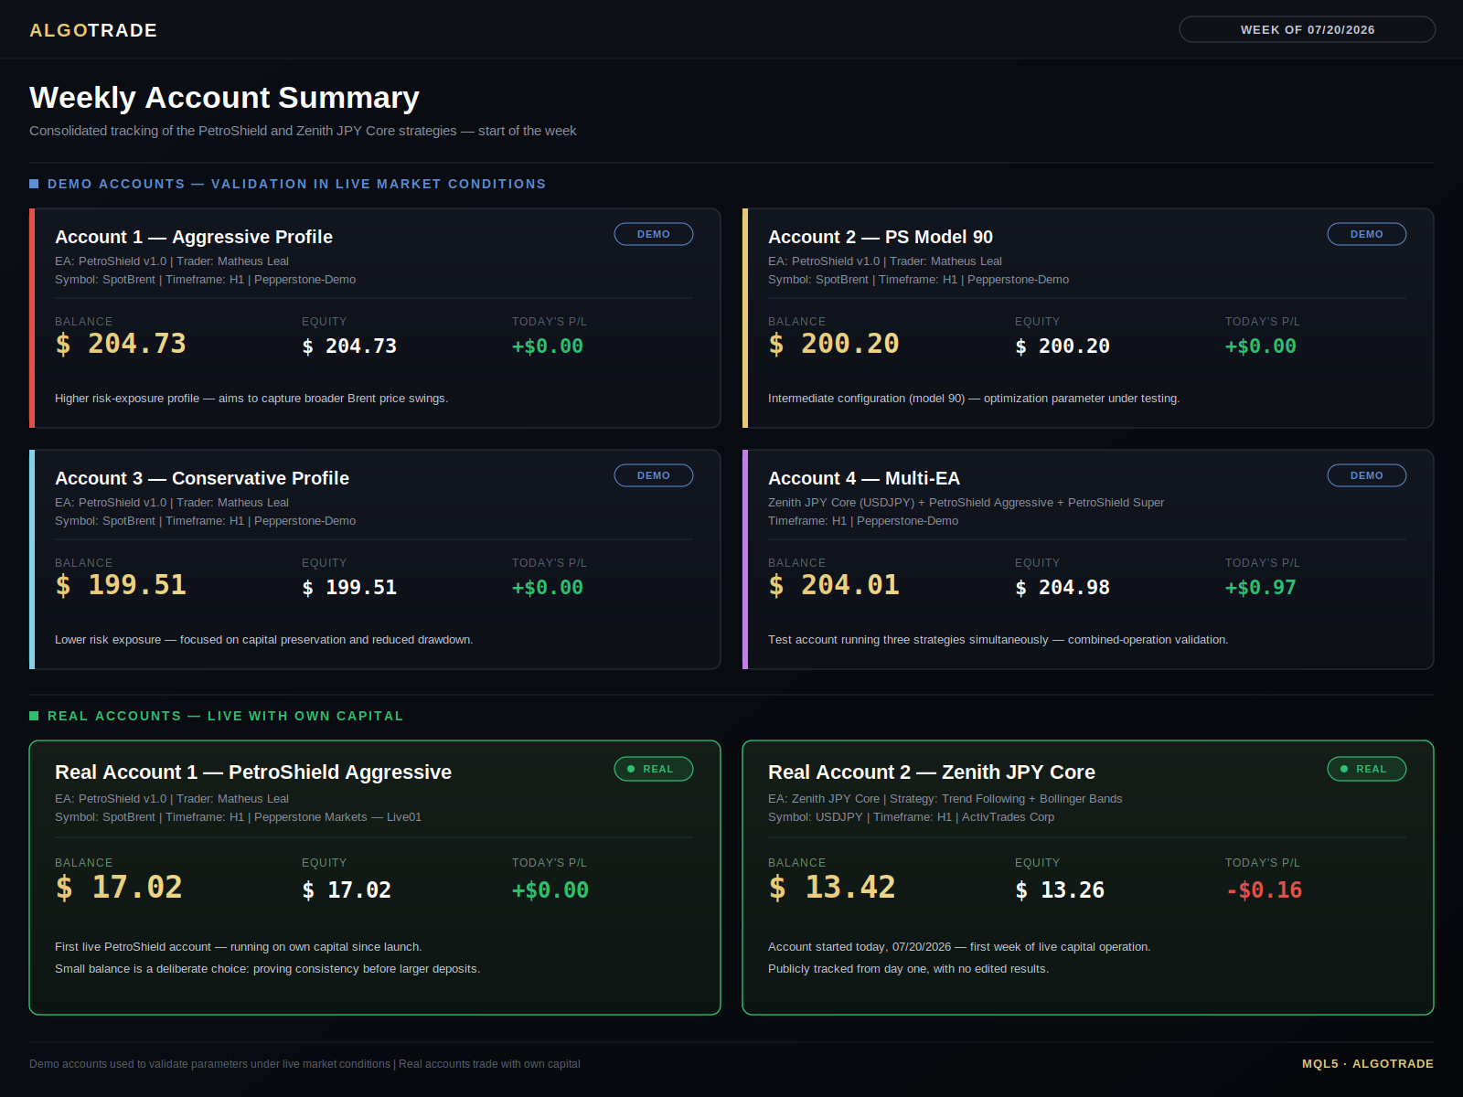Click Real Account 2 P/L -$0.16
Viewport: 1463px width, 1097px height.
click(x=1264, y=889)
